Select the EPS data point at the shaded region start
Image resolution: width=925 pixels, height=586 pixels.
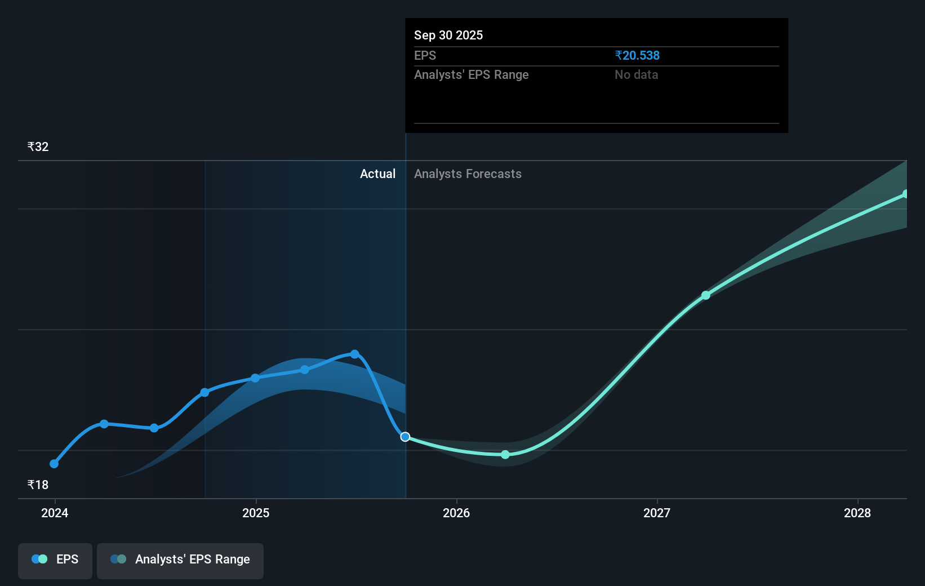point(205,392)
